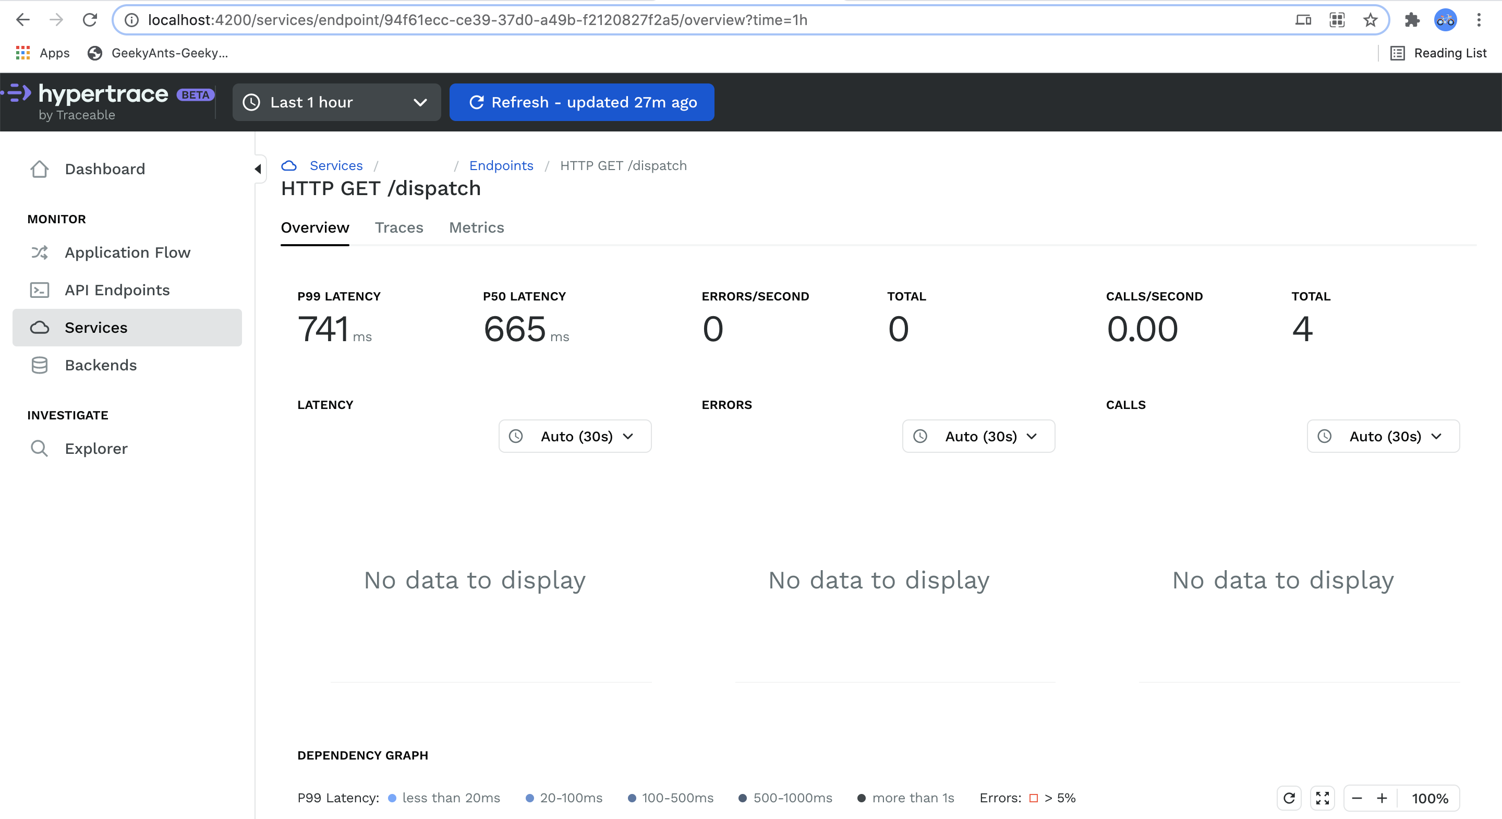
Task: Click the browser address bar URL
Action: (x=477, y=20)
